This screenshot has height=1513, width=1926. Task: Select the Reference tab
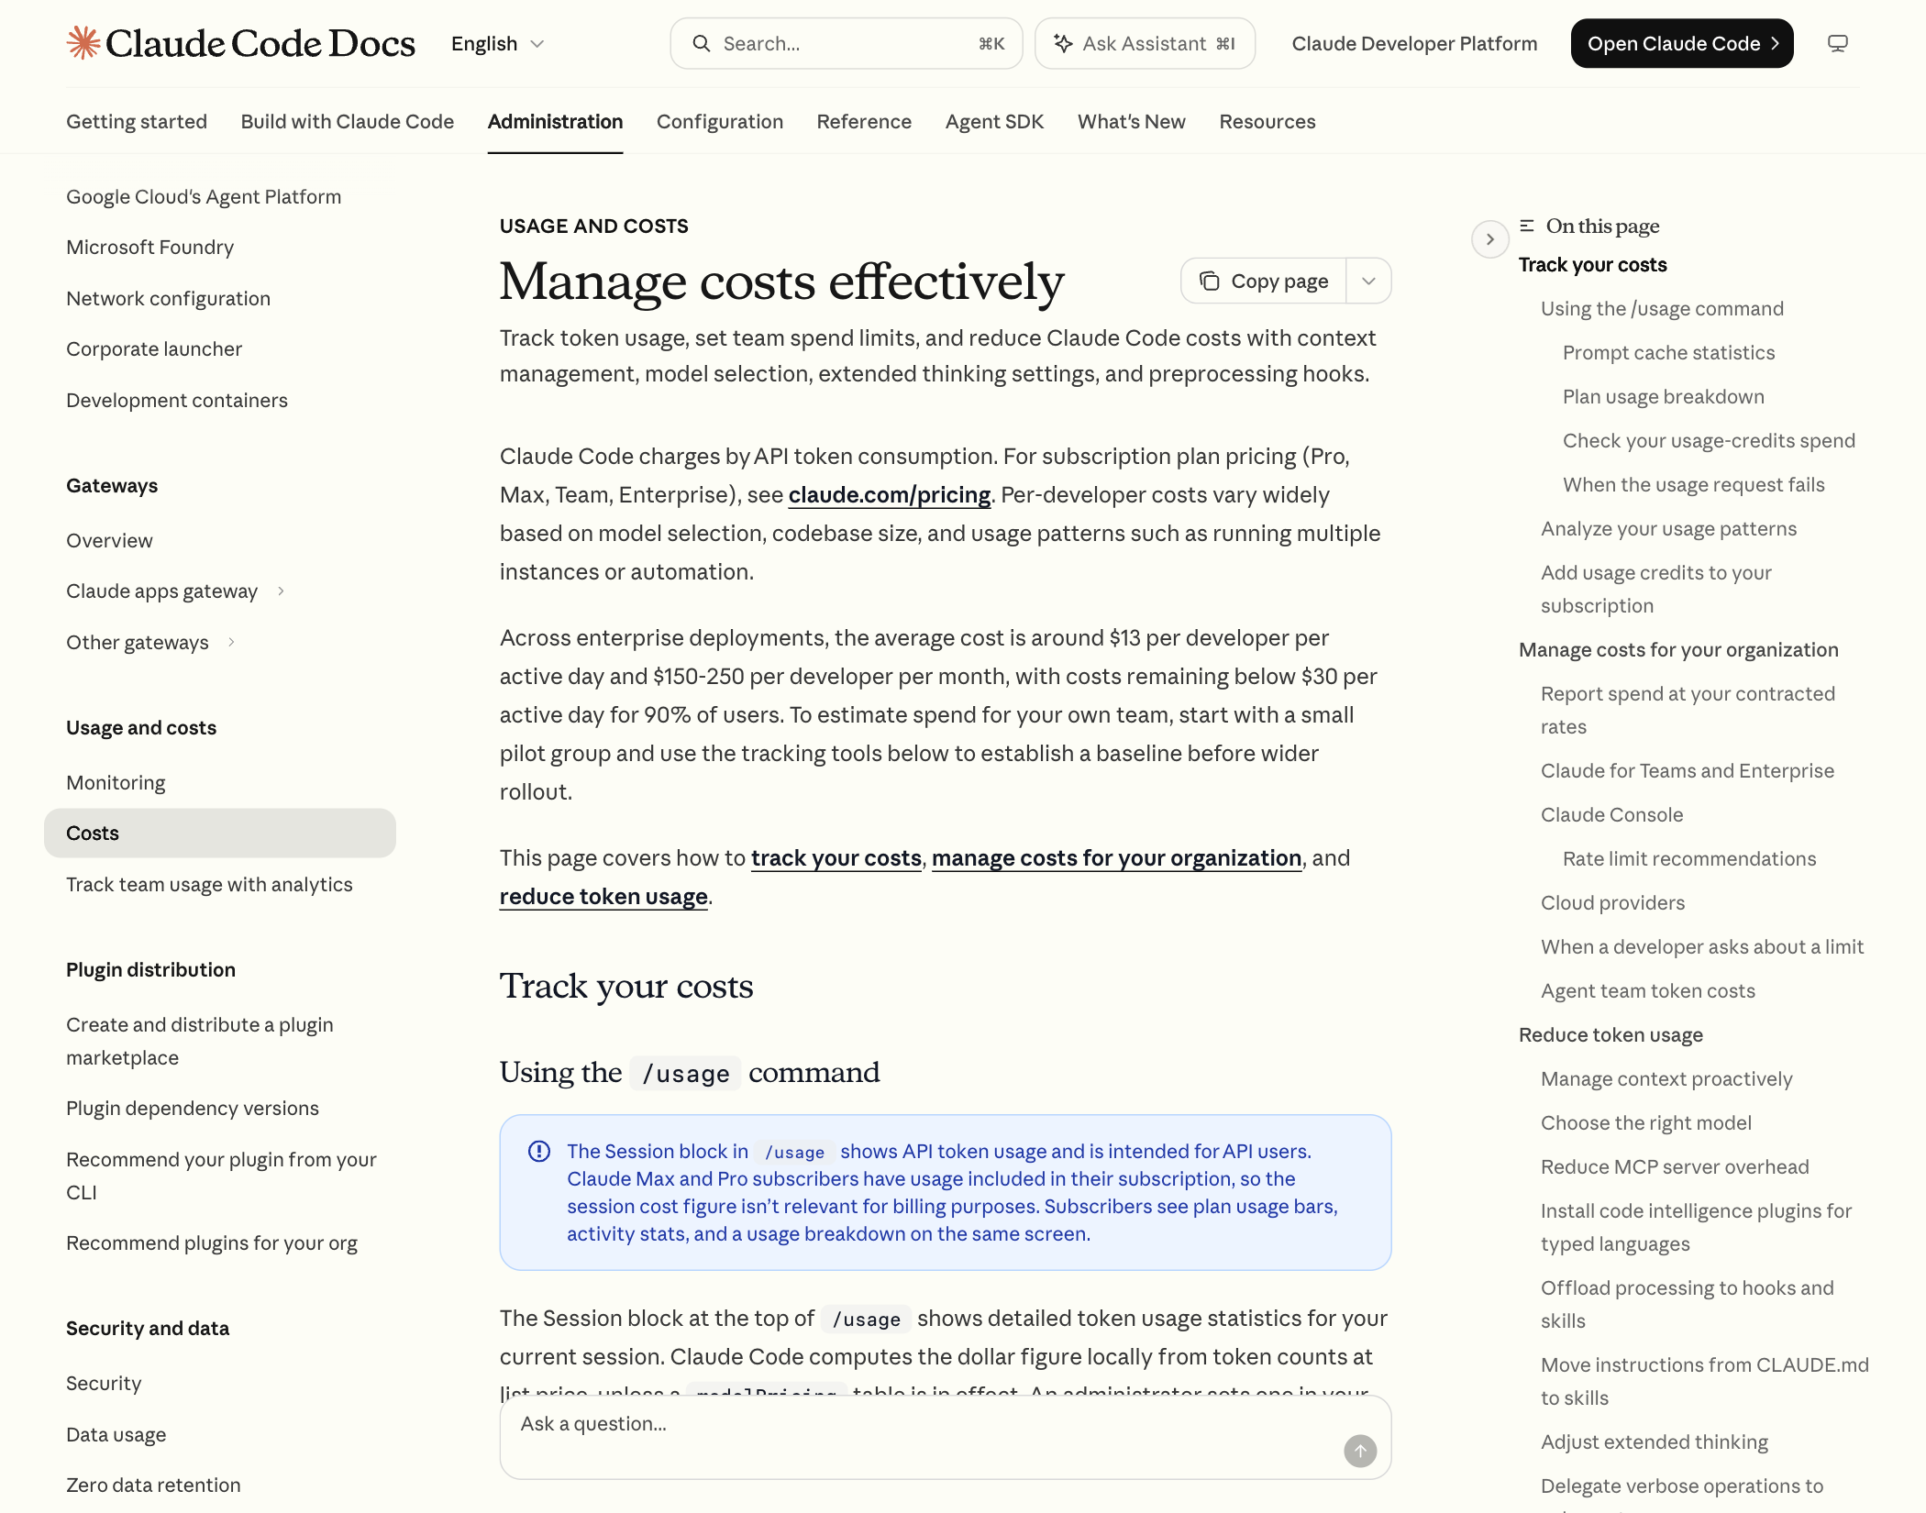tap(864, 121)
